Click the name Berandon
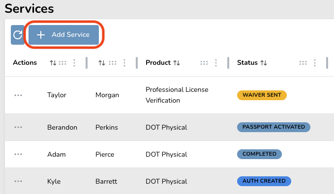This screenshot has width=334, height=194. (62, 127)
